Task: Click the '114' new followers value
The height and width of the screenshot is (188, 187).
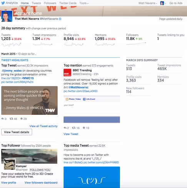Action: [x=129, y=92]
